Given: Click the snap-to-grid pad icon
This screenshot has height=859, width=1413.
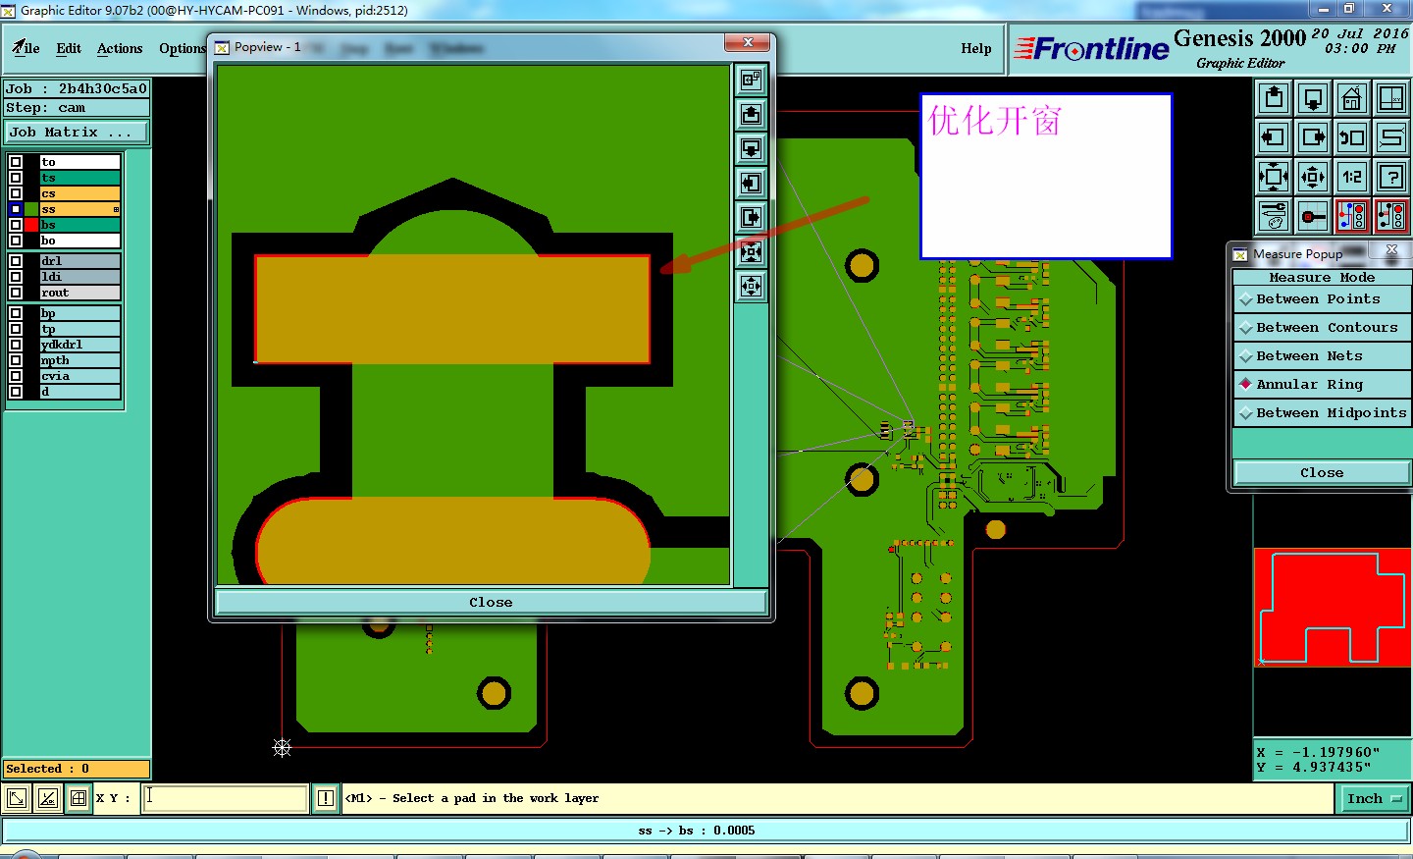Looking at the screenshot, I should [x=1313, y=216].
